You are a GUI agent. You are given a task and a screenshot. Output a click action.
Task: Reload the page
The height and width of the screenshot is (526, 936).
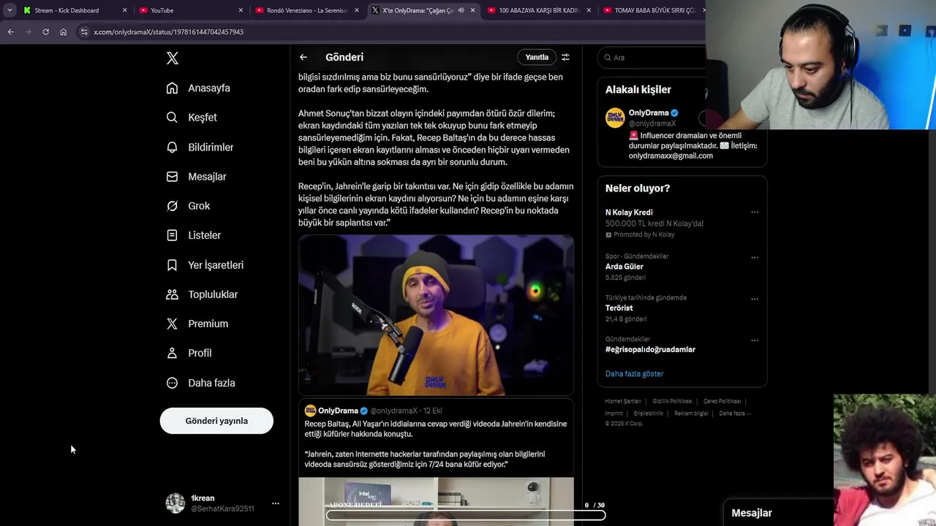click(x=45, y=32)
